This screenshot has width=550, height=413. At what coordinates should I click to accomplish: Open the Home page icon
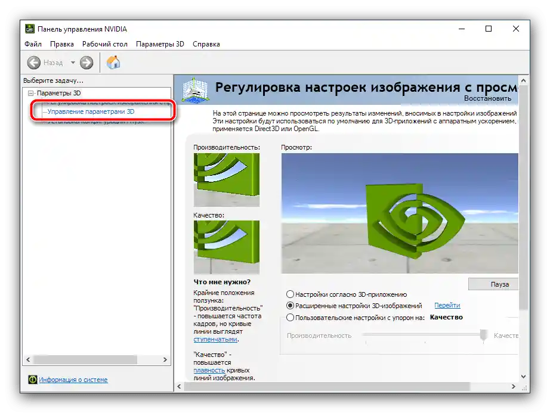point(113,63)
